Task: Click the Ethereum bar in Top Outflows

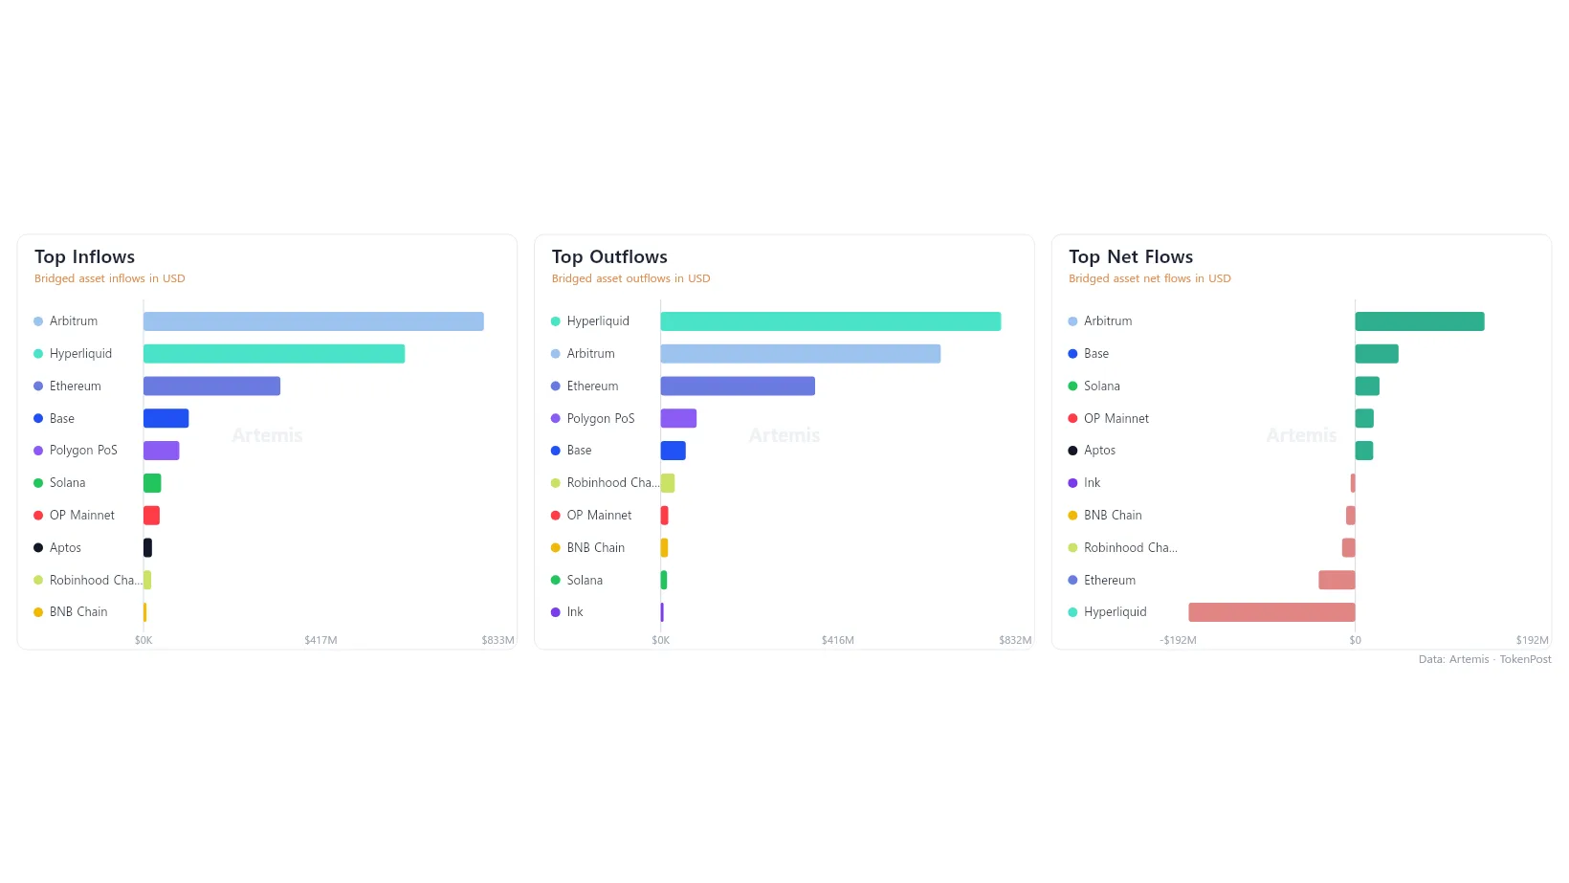Action: pos(738,386)
